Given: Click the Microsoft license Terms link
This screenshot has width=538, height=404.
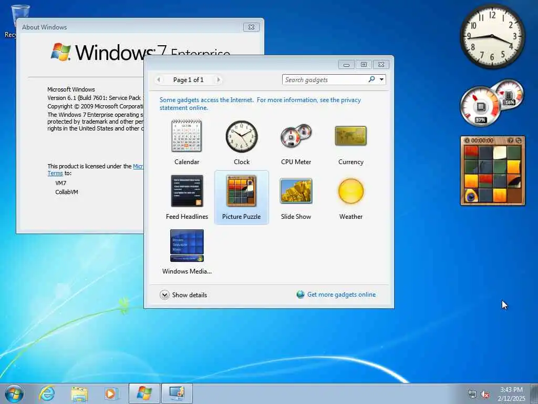Looking at the screenshot, I should (x=55, y=173).
